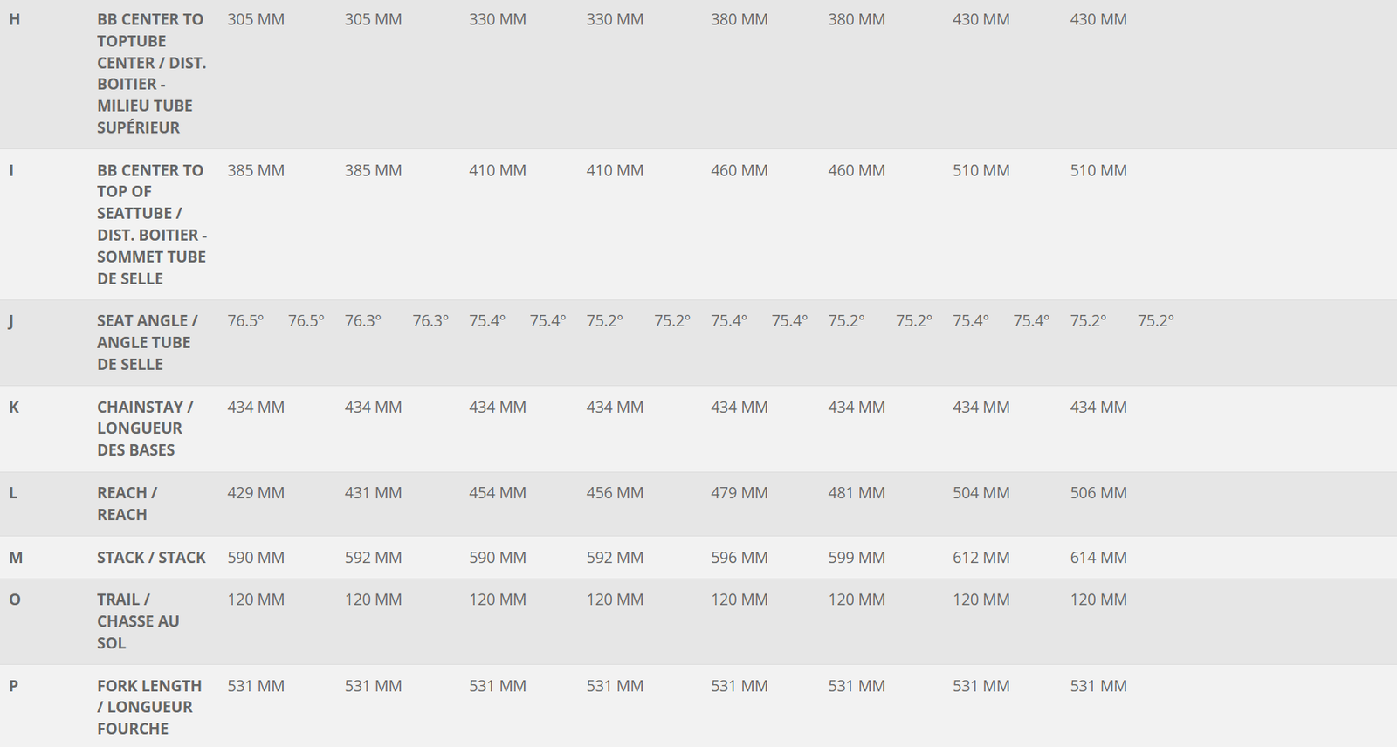Click the BB Center to Top of Seattube label
1397x747 pixels.
152,224
